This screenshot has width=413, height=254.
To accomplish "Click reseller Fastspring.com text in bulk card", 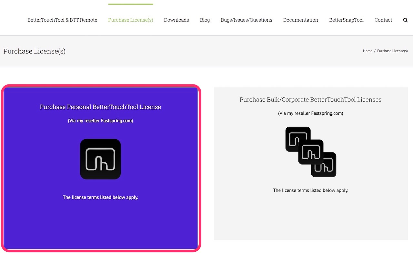I will pyautogui.click(x=311, y=113).
